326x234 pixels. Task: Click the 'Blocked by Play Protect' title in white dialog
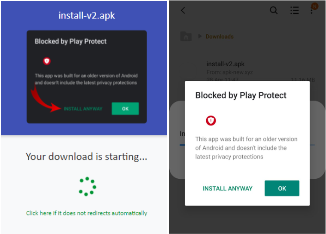241,95
